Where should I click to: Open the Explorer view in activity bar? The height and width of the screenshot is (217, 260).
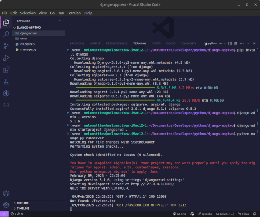pyautogui.click(x=6, y=23)
